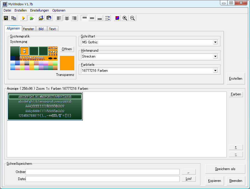The width and height of the screenshot is (250, 189).
Task: Open the color gradient toolbar icon
Action: coord(117,18)
